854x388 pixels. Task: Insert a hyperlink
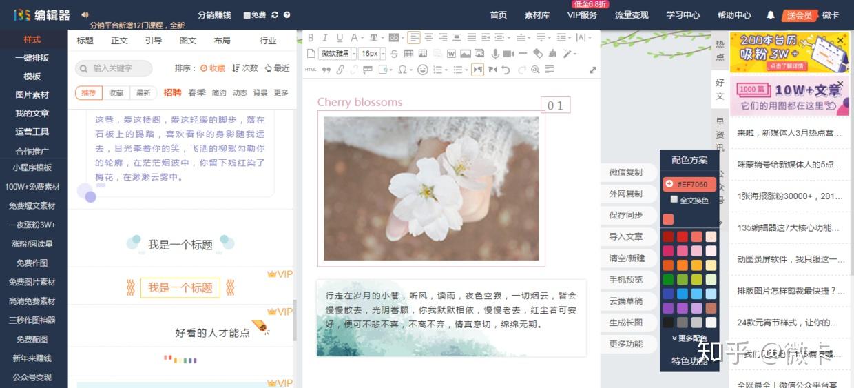click(x=340, y=70)
